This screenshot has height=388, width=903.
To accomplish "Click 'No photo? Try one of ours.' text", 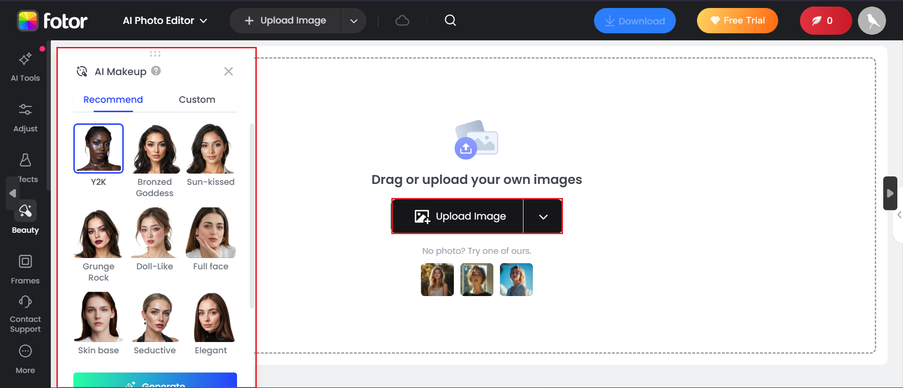I will (x=477, y=251).
